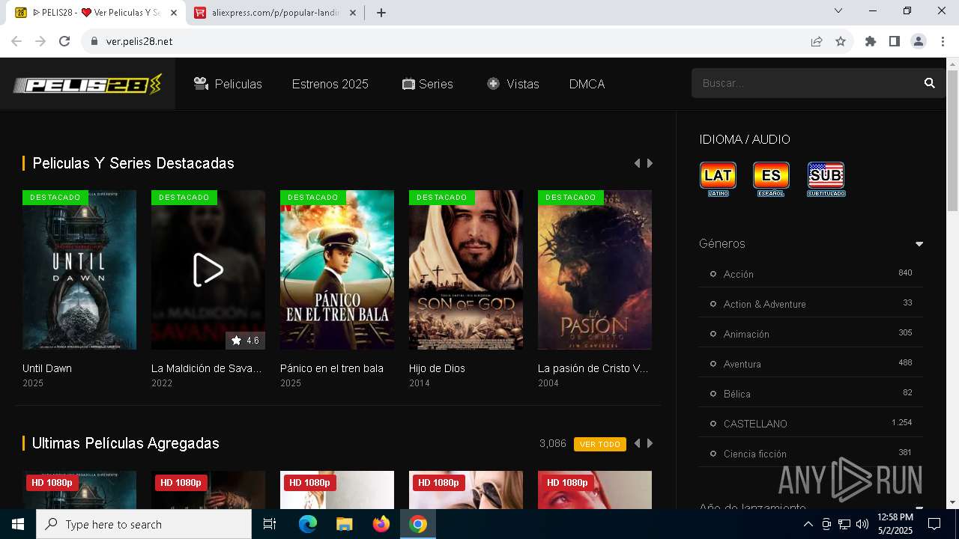Screen dimensions: 959x539
Task: Select LAT Latino audio icon
Action: click(718, 179)
